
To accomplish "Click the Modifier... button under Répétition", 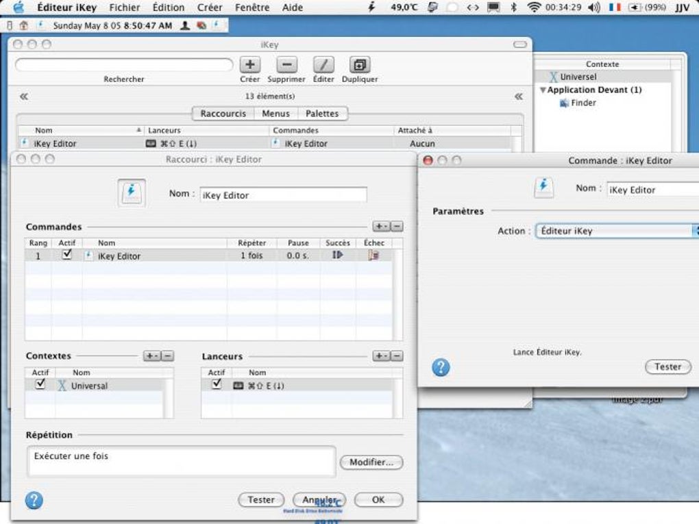I will pos(371,462).
